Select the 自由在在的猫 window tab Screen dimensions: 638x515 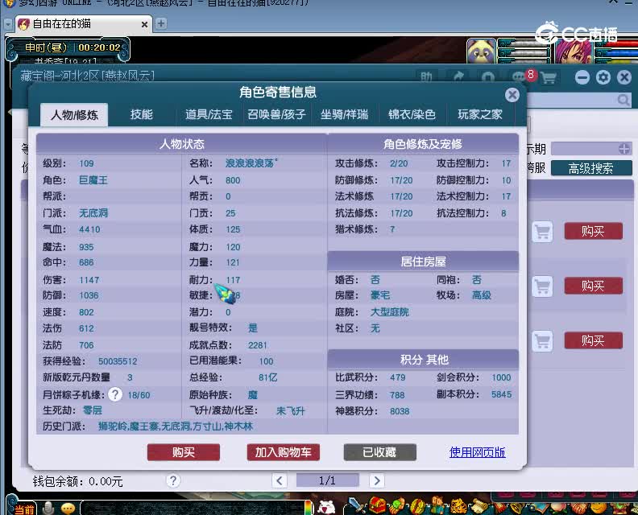tap(84, 24)
